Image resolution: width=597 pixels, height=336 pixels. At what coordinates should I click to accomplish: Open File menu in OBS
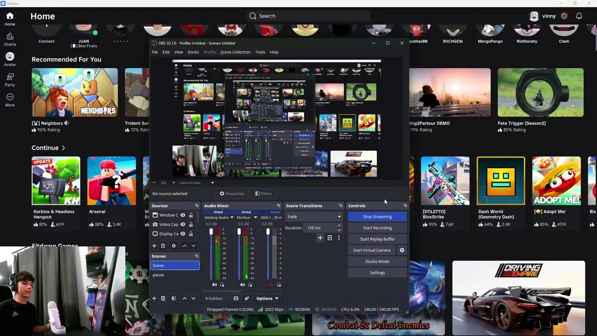[155, 52]
